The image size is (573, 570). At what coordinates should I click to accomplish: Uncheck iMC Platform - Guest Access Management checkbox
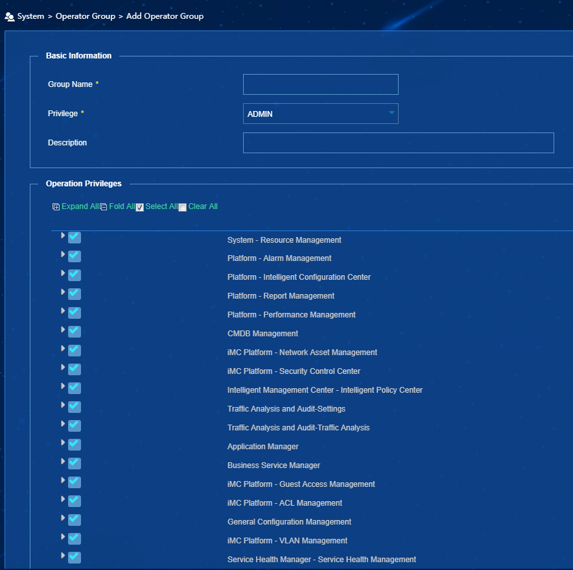pyautogui.click(x=75, y=482)
